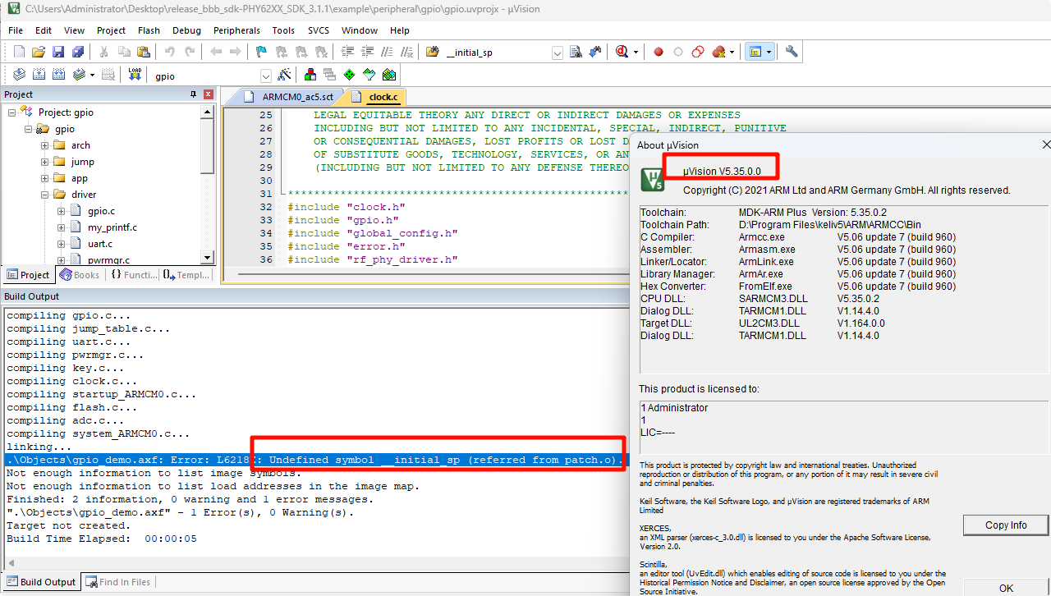Cut selected text with scissors icon

[104, 52]
